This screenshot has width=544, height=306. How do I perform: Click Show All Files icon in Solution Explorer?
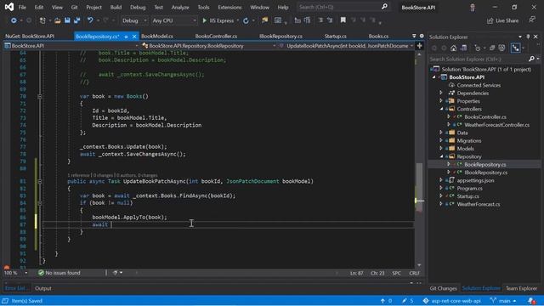501,48
